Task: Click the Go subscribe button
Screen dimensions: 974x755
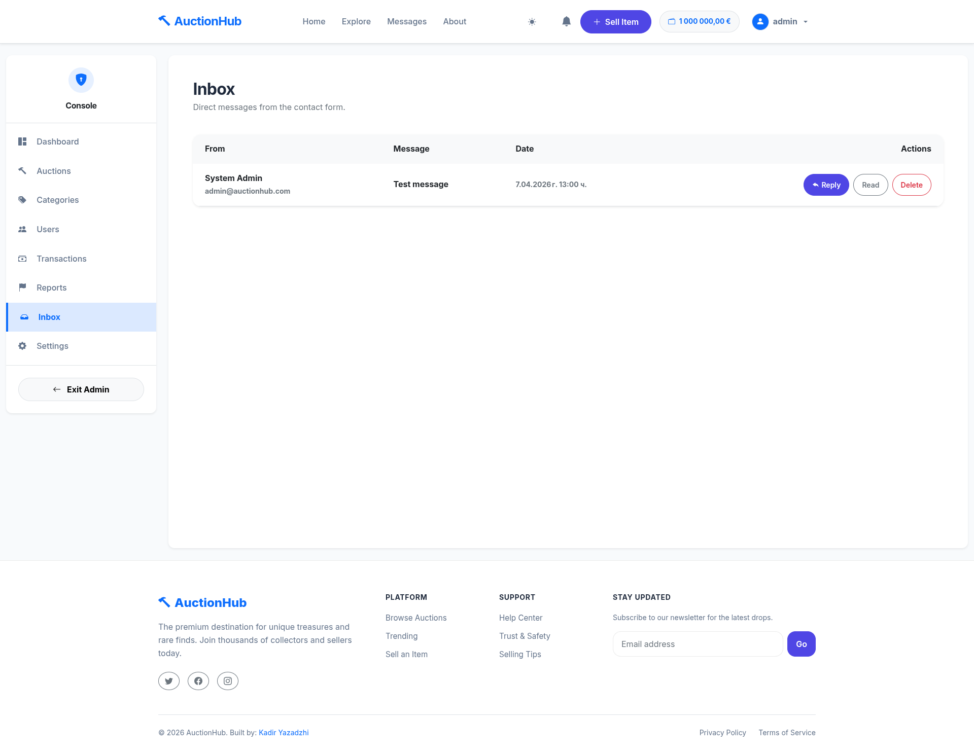Action: [x=802, y=644]
